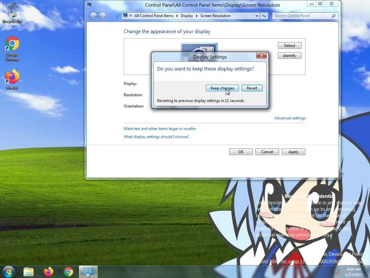Close the Control Panel window
370x278 pixels.
pos(331,4)
